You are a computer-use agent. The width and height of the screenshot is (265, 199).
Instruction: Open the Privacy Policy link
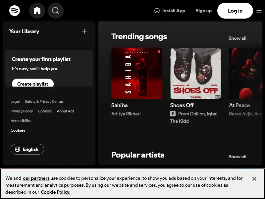tap(22, 111)
